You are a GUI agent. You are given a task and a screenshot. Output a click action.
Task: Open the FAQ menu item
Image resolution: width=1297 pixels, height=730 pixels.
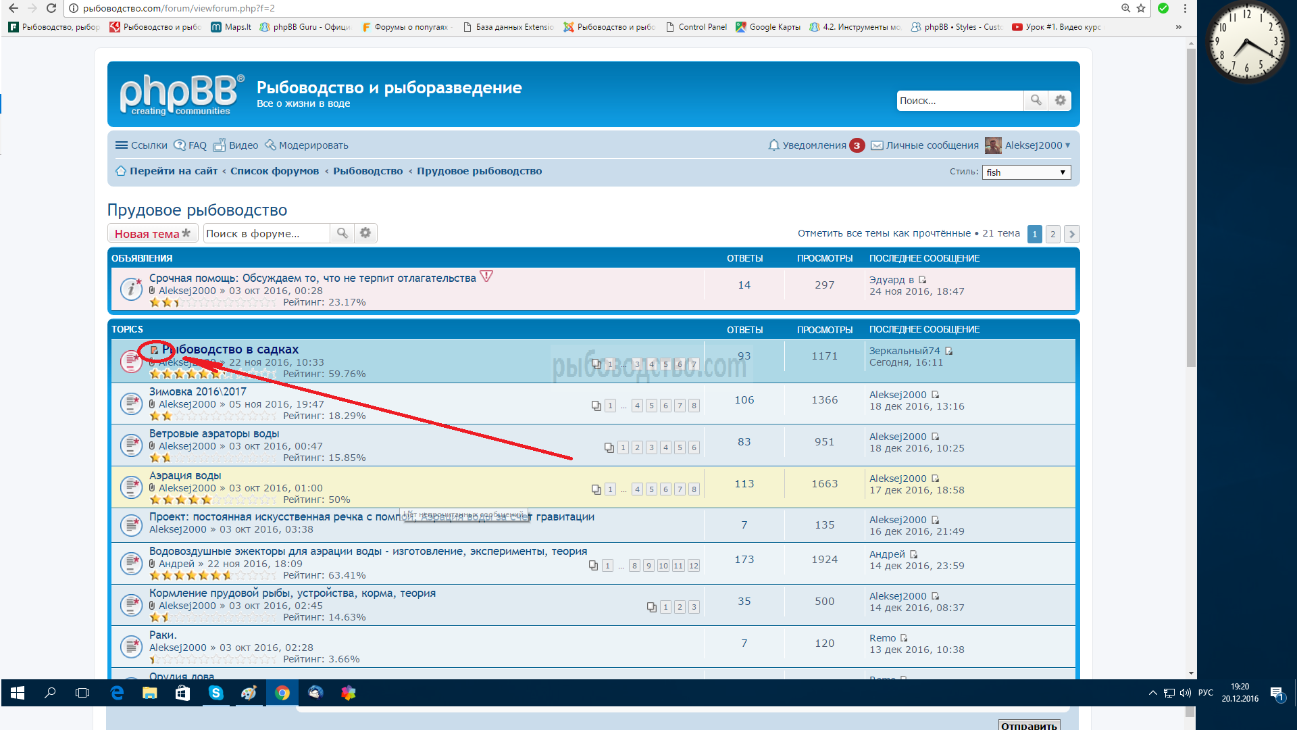pyautogui.click(x=190, y=145)
